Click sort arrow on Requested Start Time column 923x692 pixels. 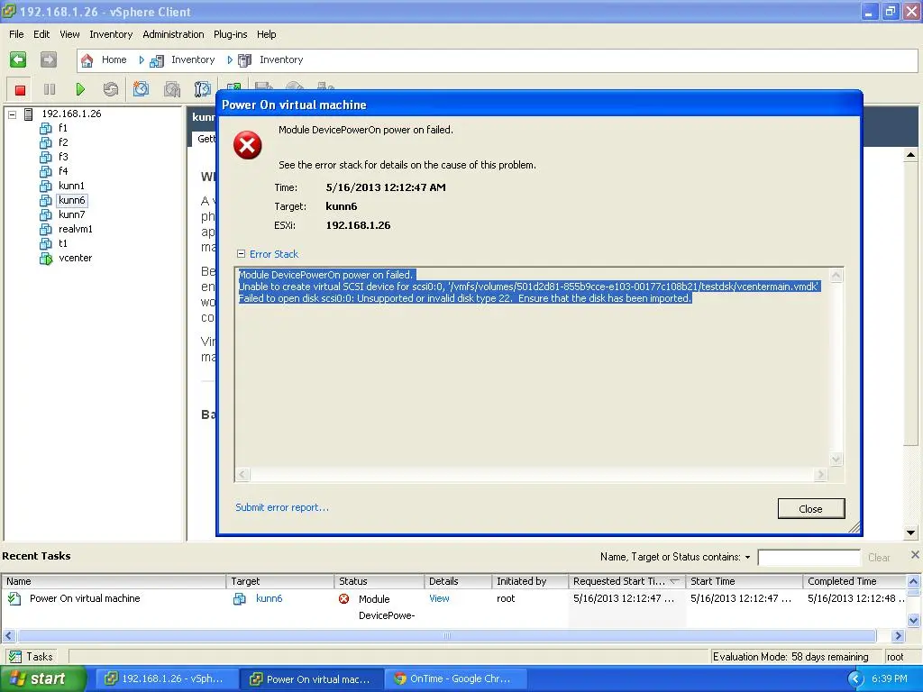click(x=674, y=581)
